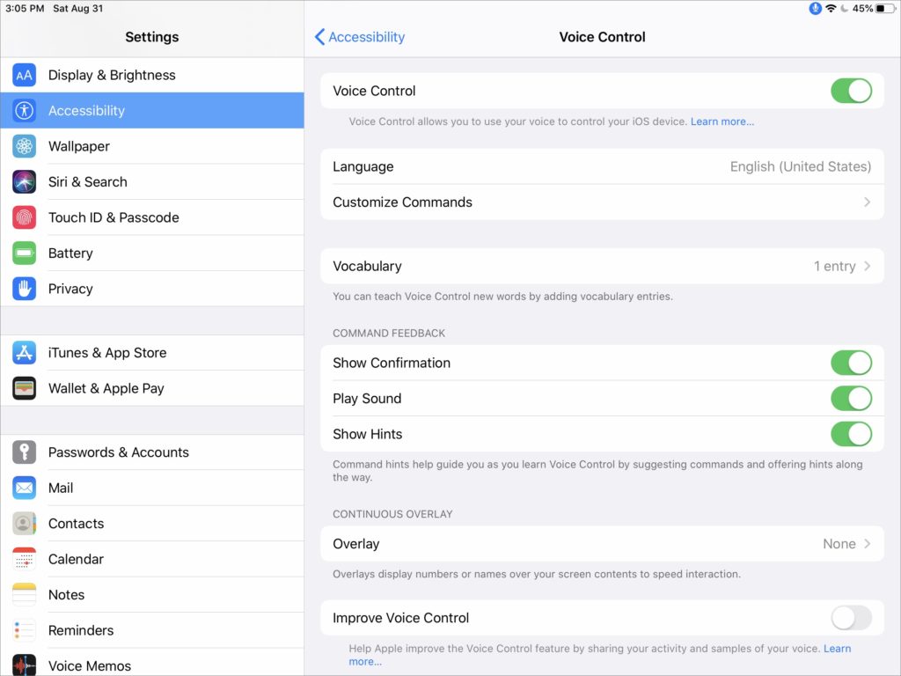Open the Privacy hand icon
This screenshot has width=901, height=676.
[x=24, y=289]
